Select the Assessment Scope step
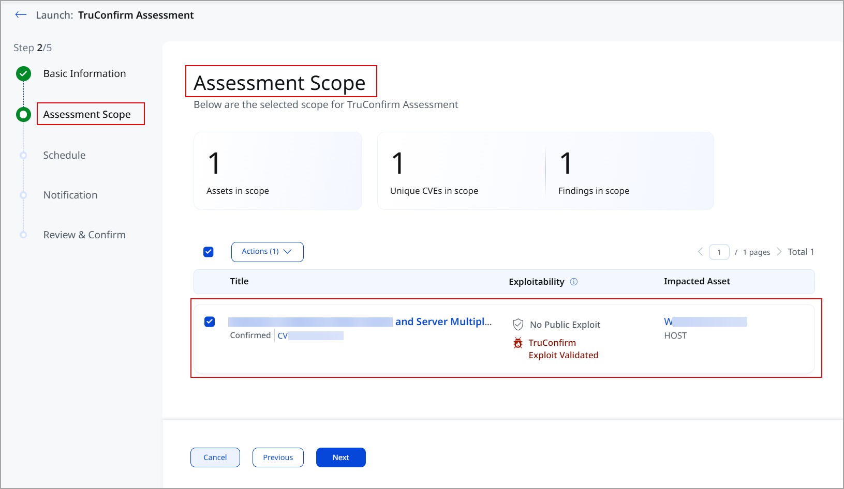The height and width of the screenshot is (489, 844). [87, 114]
